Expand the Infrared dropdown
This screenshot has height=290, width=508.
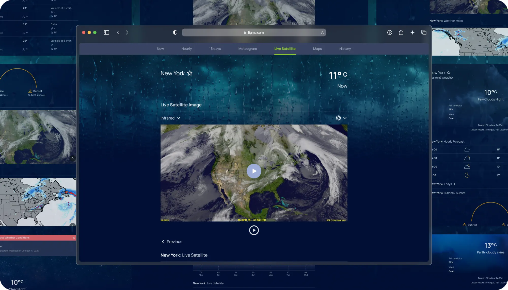[x=170, y=118]
